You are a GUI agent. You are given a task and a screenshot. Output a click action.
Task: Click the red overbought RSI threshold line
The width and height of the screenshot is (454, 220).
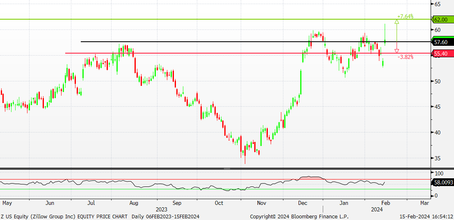[x=215, y=179]
